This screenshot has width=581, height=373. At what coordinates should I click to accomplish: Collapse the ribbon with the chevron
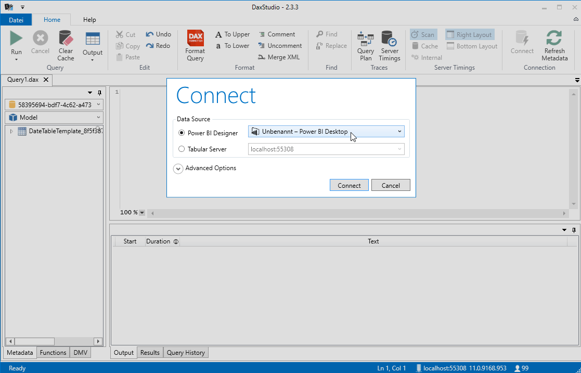pyautogui.click(x=576, y=19)
